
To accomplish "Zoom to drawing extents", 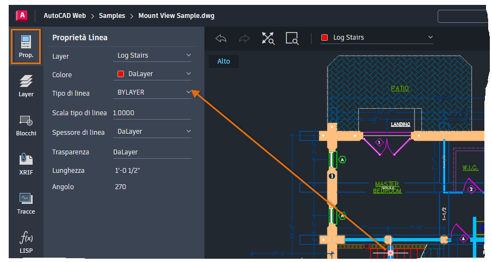I will (x=268, y=38).
